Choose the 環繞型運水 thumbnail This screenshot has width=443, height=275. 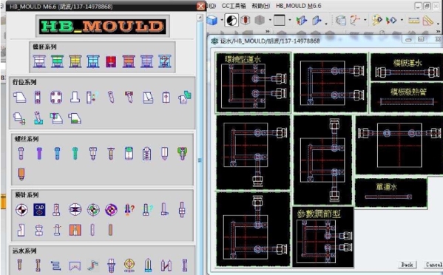click(253, 83)
